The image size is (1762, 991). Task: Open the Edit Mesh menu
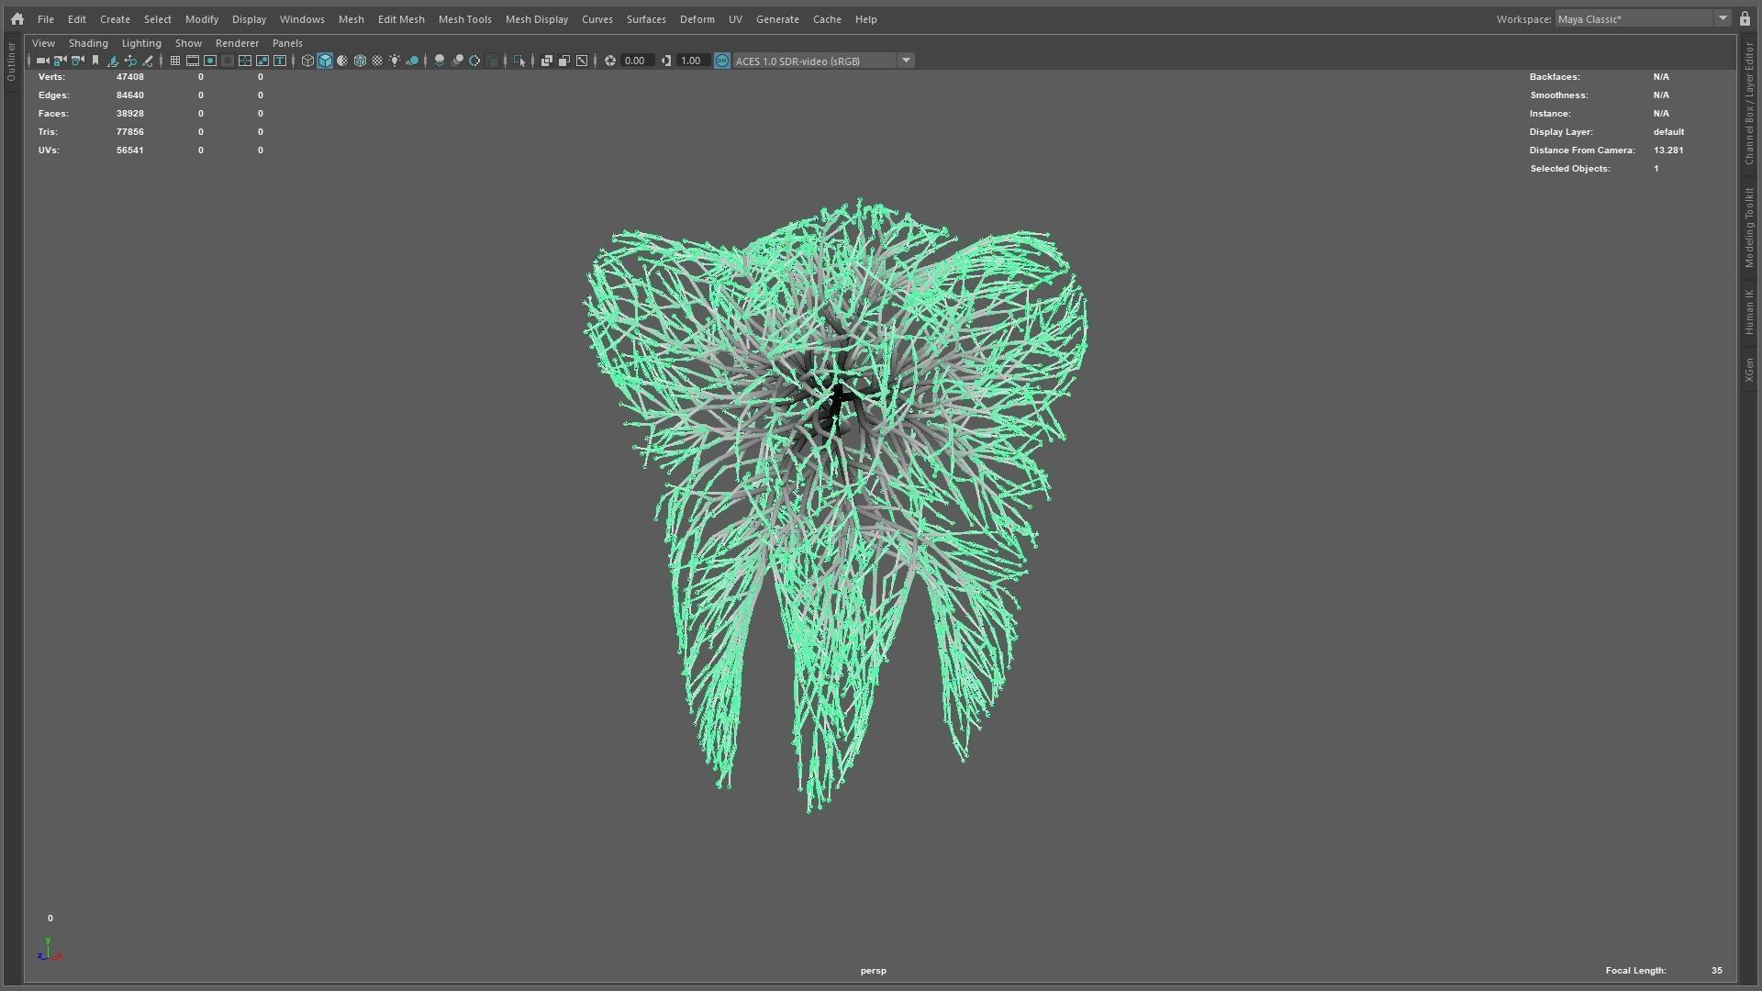coord(401,19)
